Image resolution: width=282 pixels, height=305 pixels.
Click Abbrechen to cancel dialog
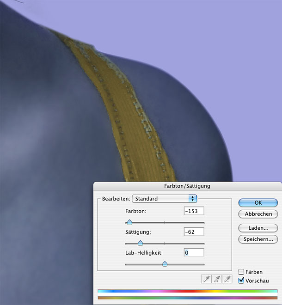(258, 214)
